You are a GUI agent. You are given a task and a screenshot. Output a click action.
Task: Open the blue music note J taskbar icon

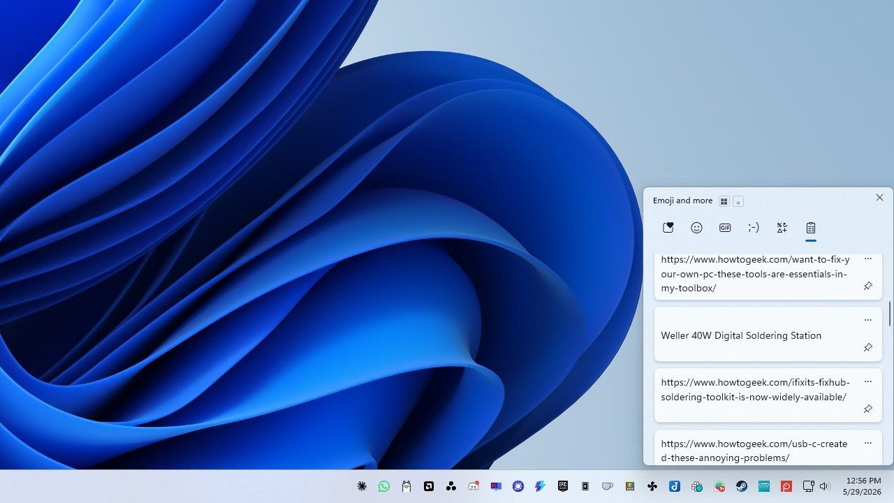coord(675,486)
